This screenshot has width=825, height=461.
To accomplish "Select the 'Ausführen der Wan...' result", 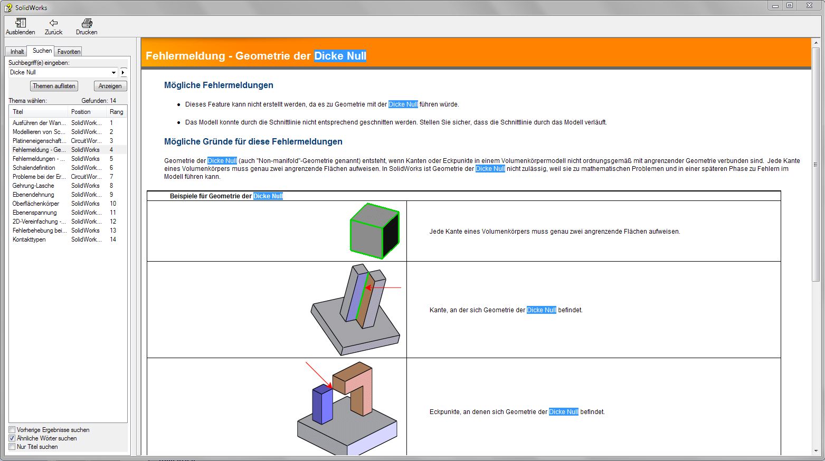I will pos(68,123).
